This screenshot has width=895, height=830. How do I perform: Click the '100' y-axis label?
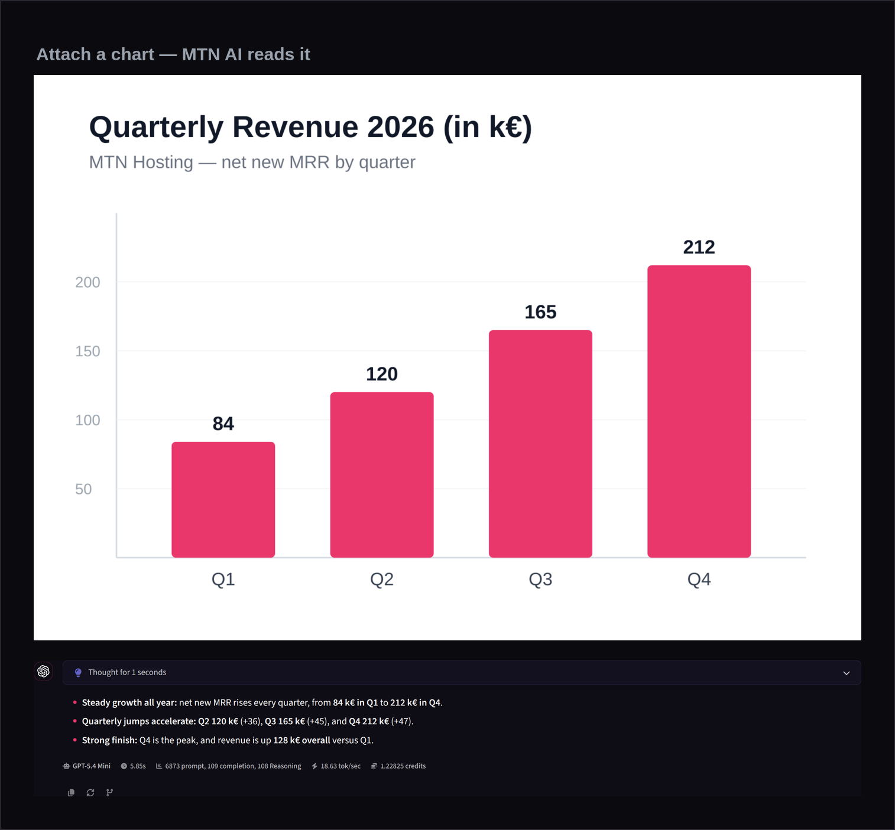click(x=87, y=420)
